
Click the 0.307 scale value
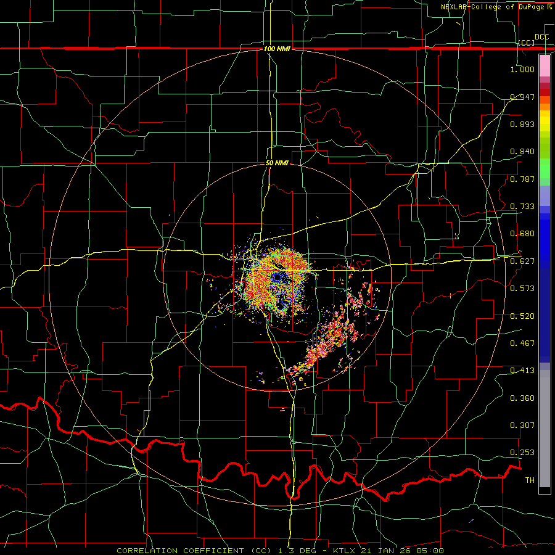(522, 425)
